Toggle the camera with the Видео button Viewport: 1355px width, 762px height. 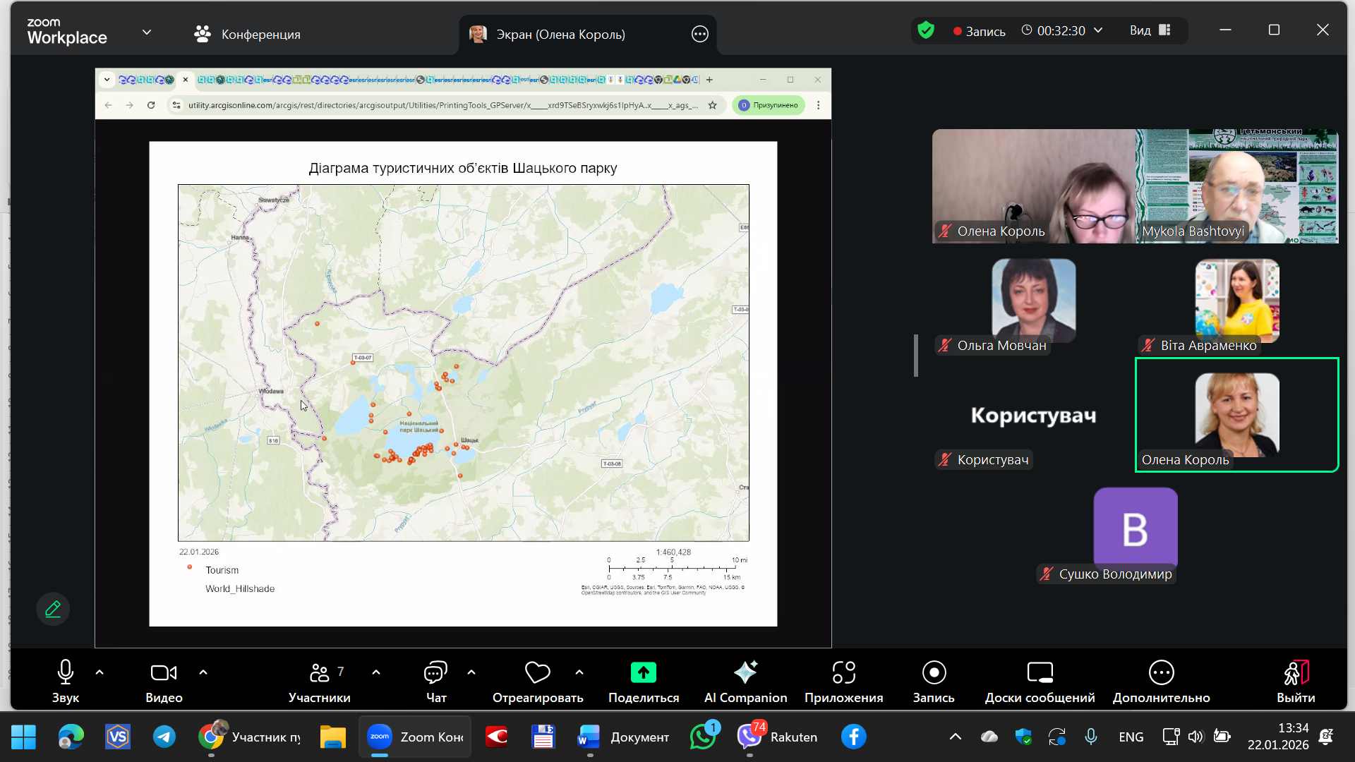[164, 681]
